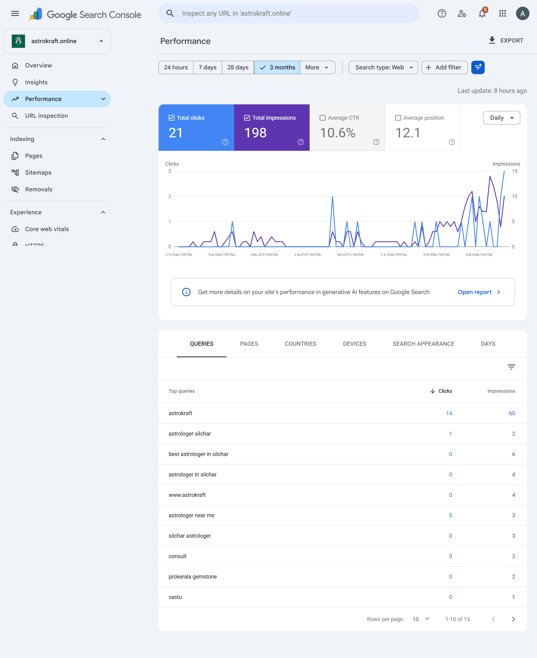Select the 7 days date range
This screenshot has width=537, height=658.
pyautogui.click(x=208, y=67)
